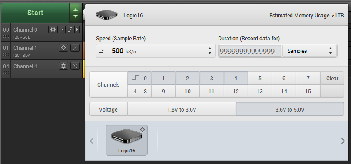Select the 1.8V to 3.6V voltage
Image resolution: width=351 pixels, height=164 pixels.
click(x=182, y=109)
